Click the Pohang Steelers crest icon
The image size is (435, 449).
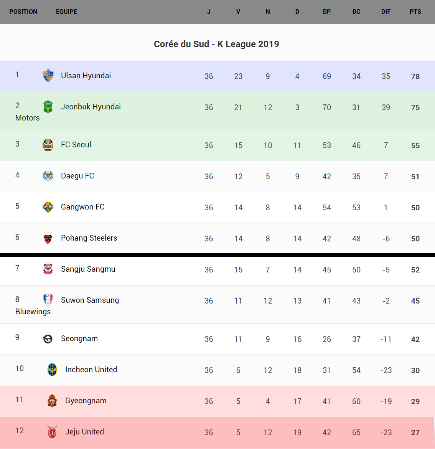[x=48, y=238]
